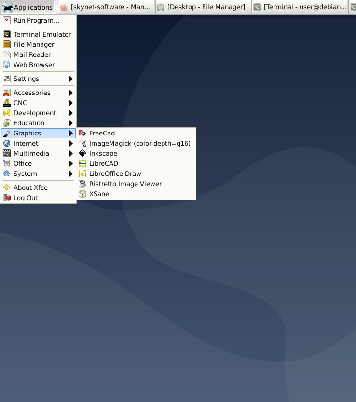The height and width of the screenshot is (402, 356).
Task: Select the About Xfce label
Action: tap(30, 188)
